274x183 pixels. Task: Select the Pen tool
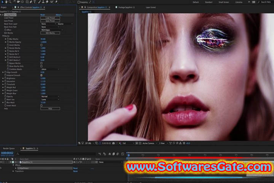point(31,2)
